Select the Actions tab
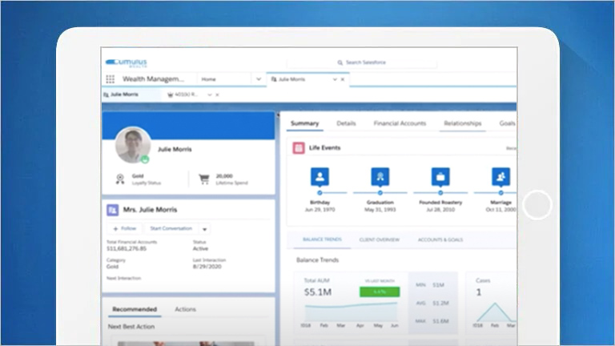The image size is (615, 346). (x=185, y=309)
